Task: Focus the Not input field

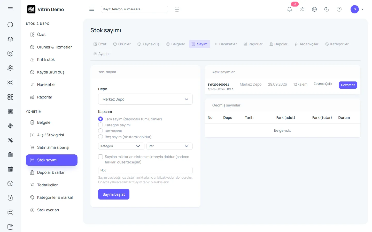Action: (x=145, y=170)
